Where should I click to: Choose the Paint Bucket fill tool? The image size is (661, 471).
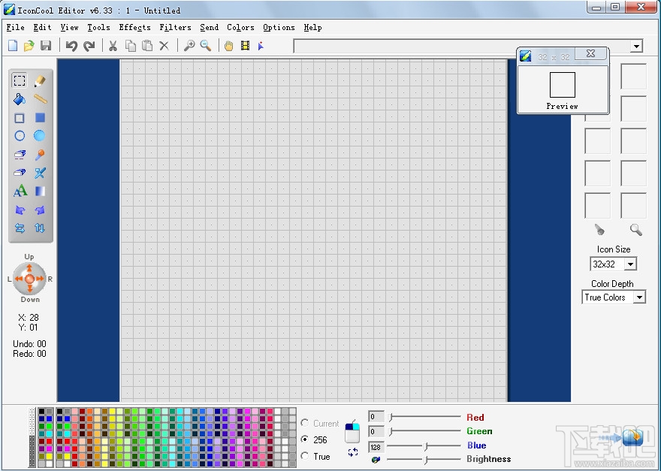tap(20, 99)
